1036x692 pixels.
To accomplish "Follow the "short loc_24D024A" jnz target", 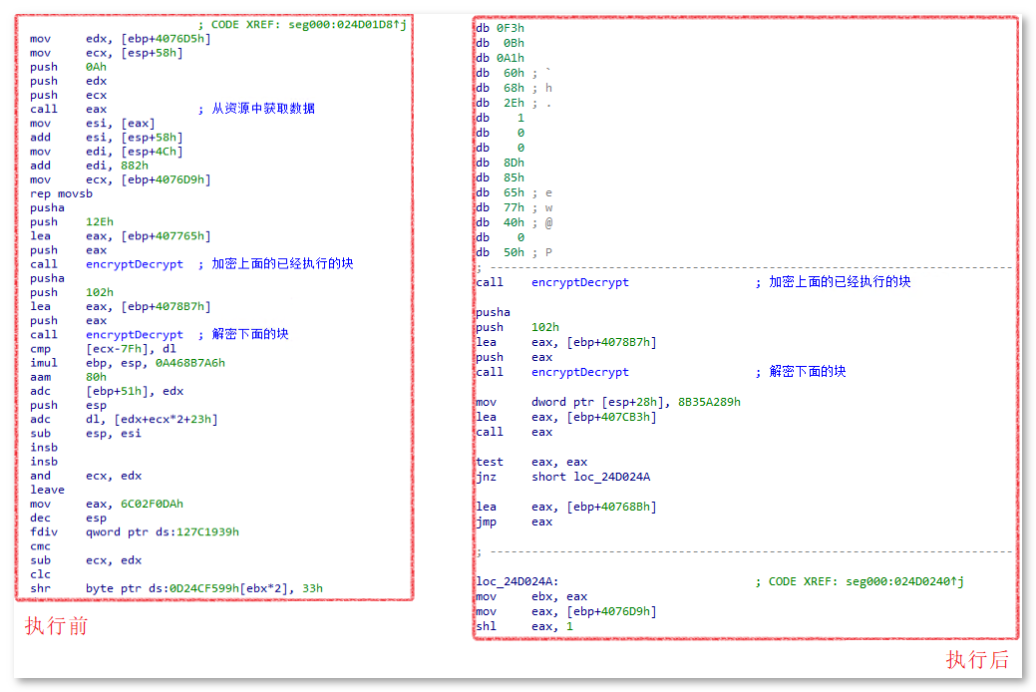I will [590, 477].
